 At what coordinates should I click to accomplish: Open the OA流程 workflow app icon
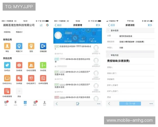tap(43, 65)
